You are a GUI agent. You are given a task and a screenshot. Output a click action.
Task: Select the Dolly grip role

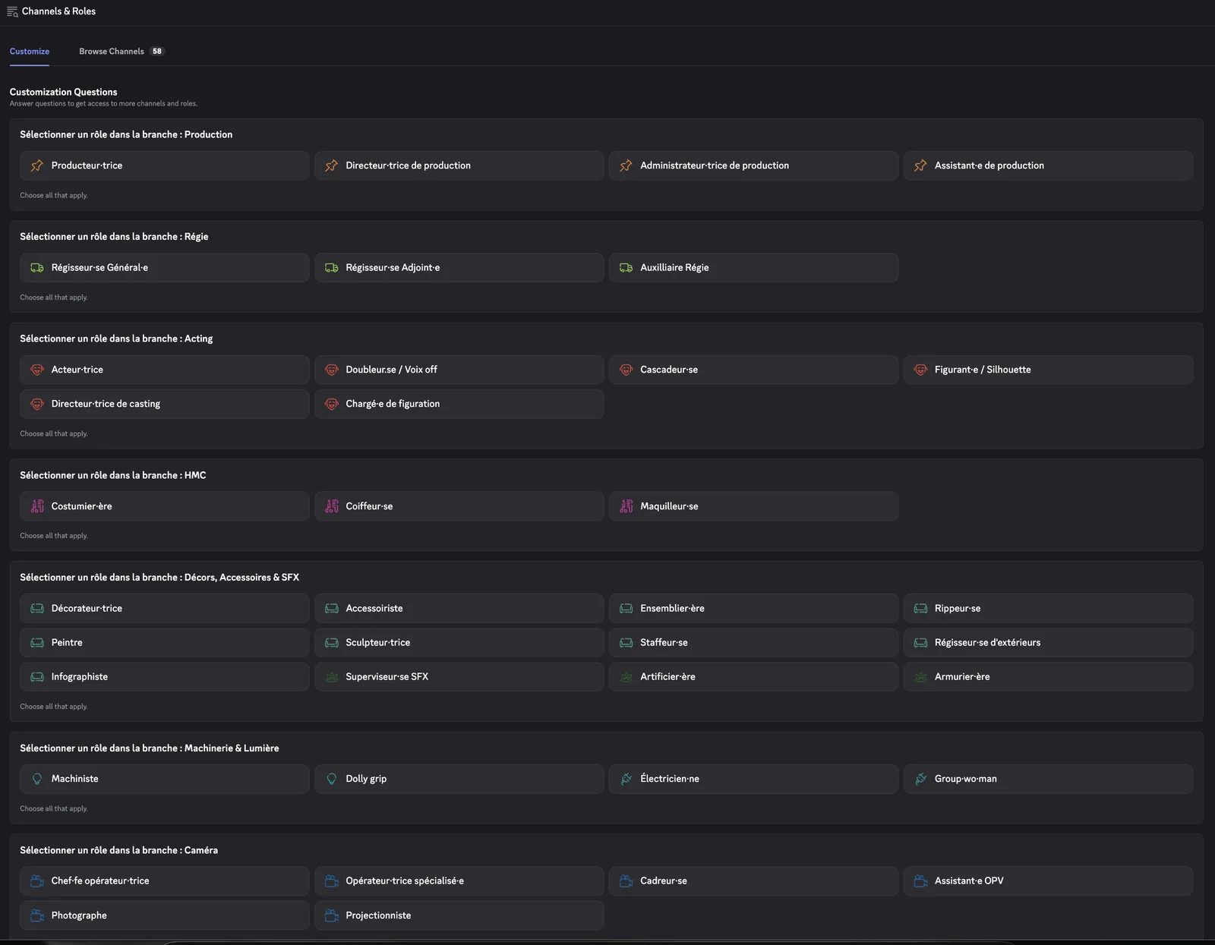(459, 779)
